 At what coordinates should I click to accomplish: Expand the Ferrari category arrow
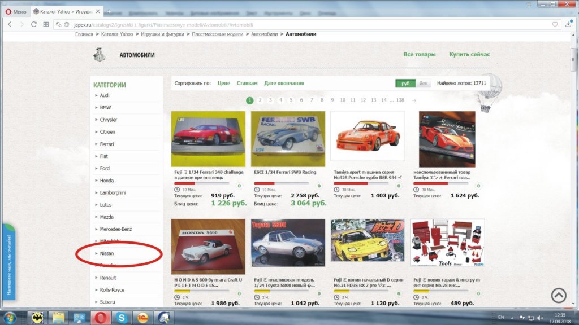pyautogui.click(x=96, y=144)
